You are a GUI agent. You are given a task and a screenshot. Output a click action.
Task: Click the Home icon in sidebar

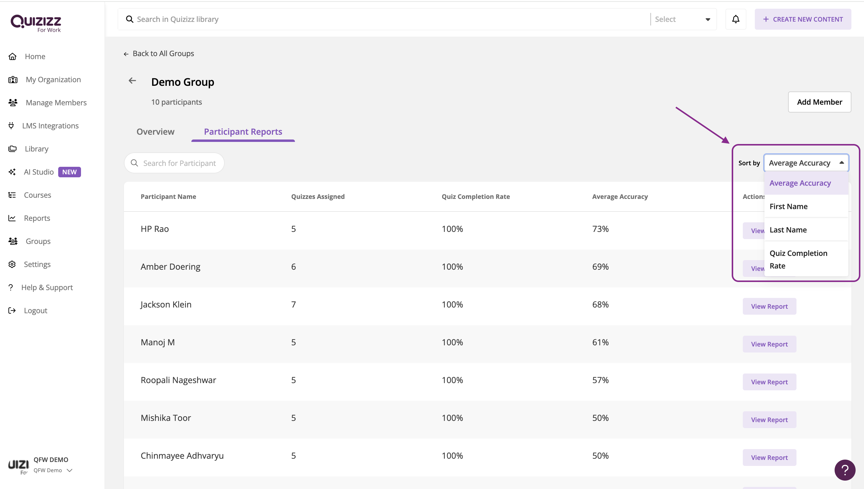click(12, 56)
